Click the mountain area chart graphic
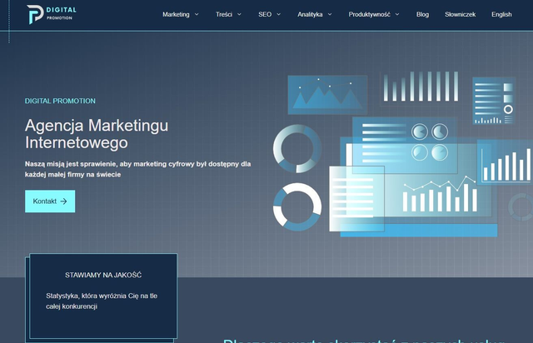Screen dimensions: 533x343 pos(326,96)
